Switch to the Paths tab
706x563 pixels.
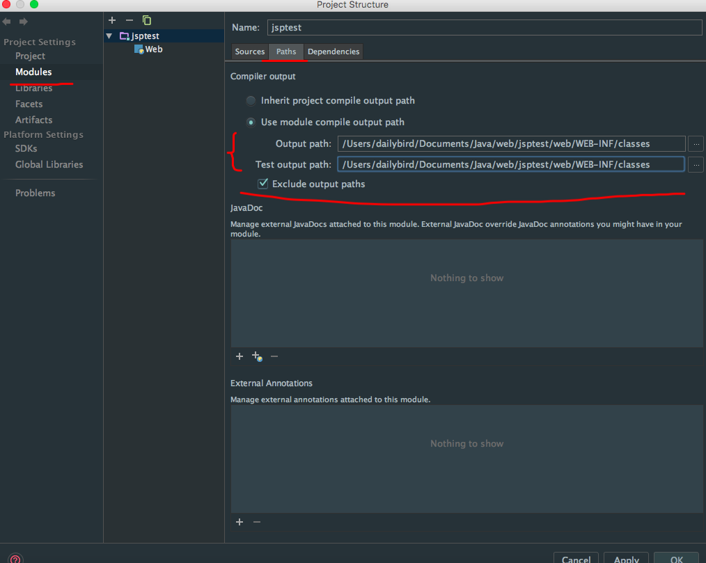286,51
